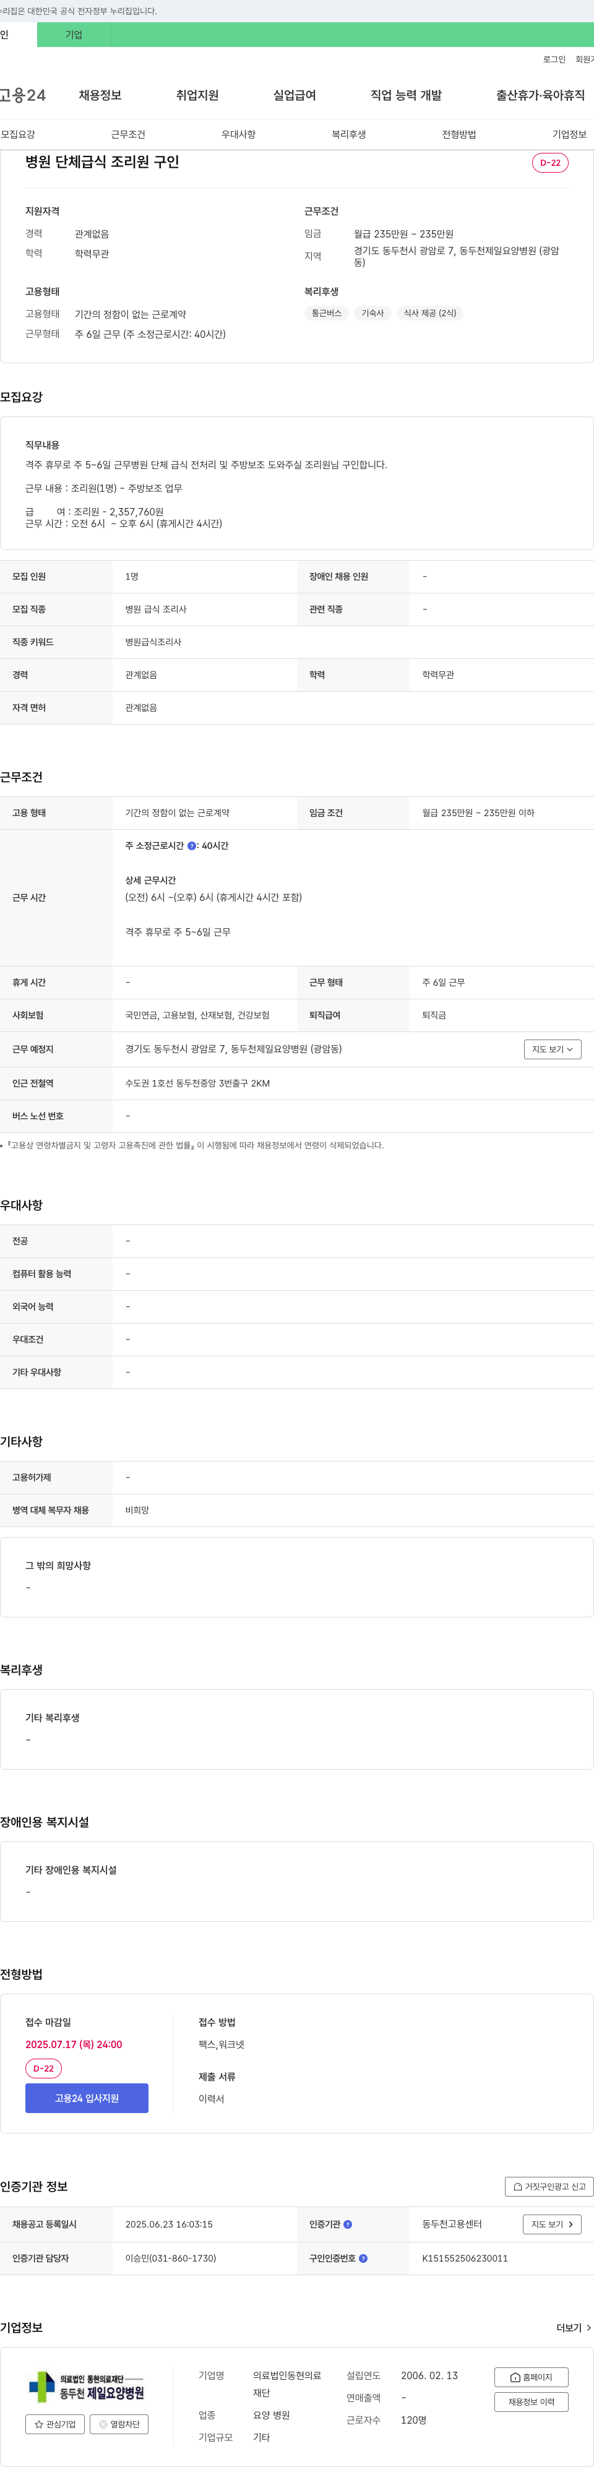Viewport: 594px width, 2467px height.
Task: Select the job title 병원 단체급식 조리원 구인
Action: [x=103, y=162]
